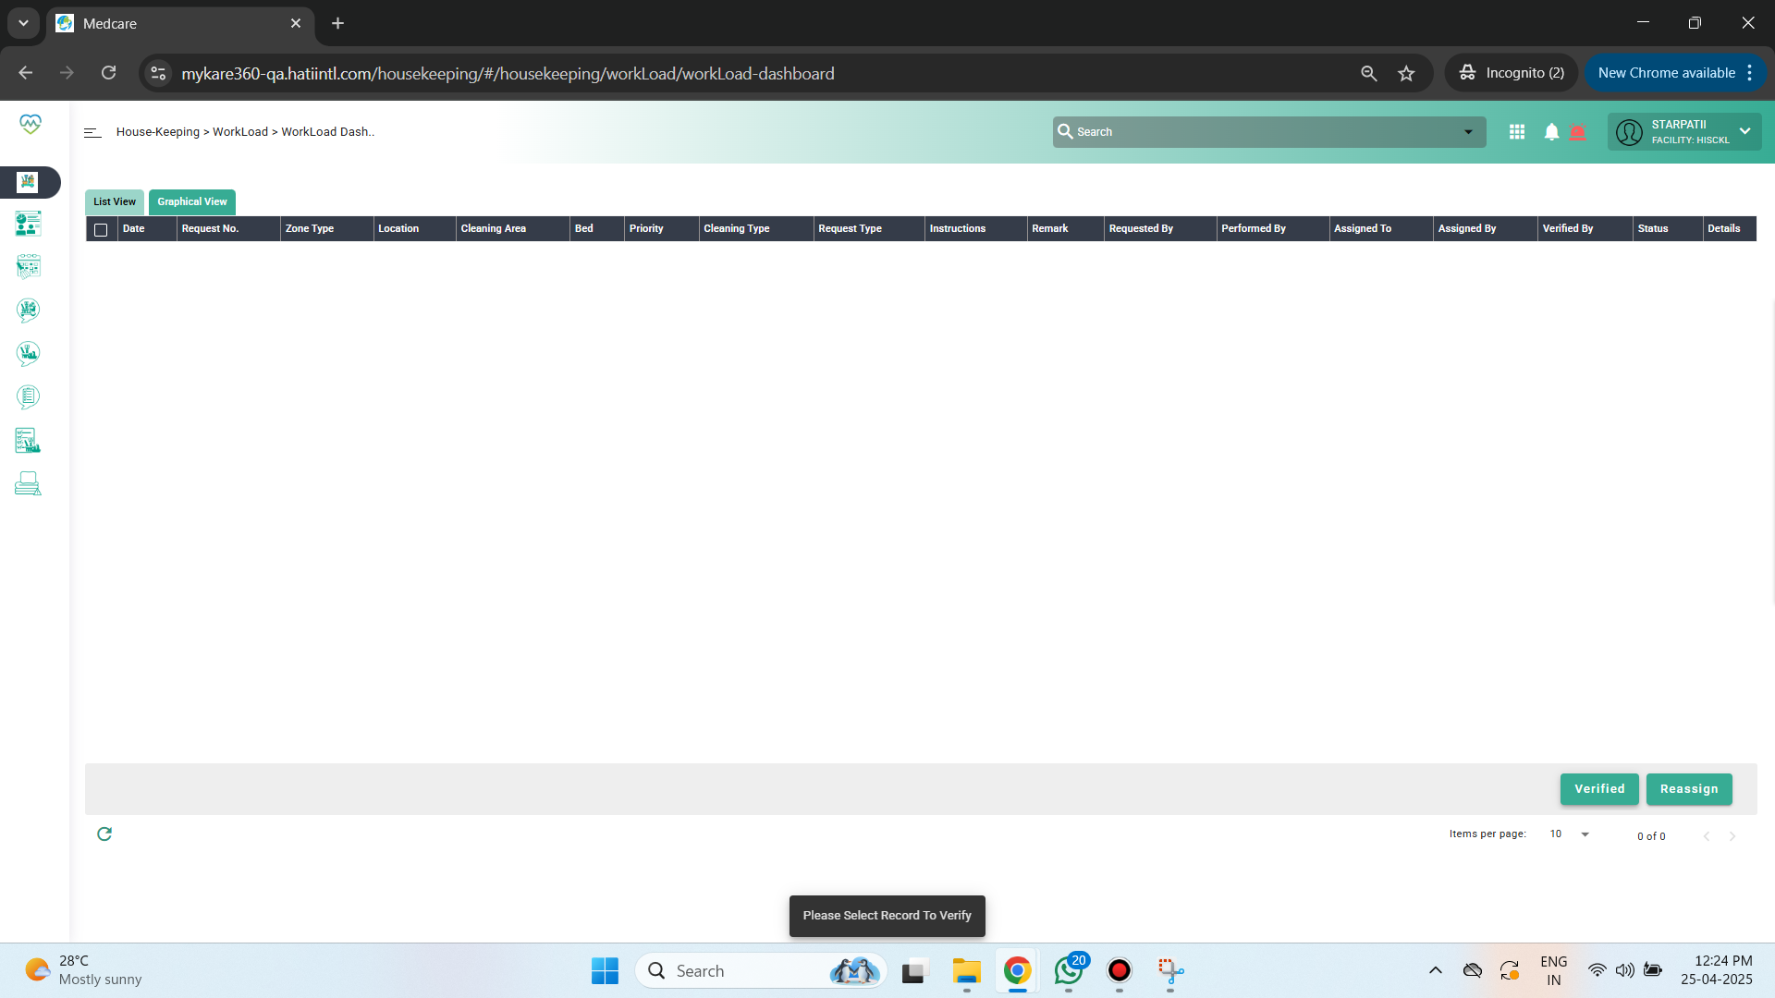Screen dimensions: 1775x998
Task: Click the Verified button
Action: click(x=1599, y=789)
